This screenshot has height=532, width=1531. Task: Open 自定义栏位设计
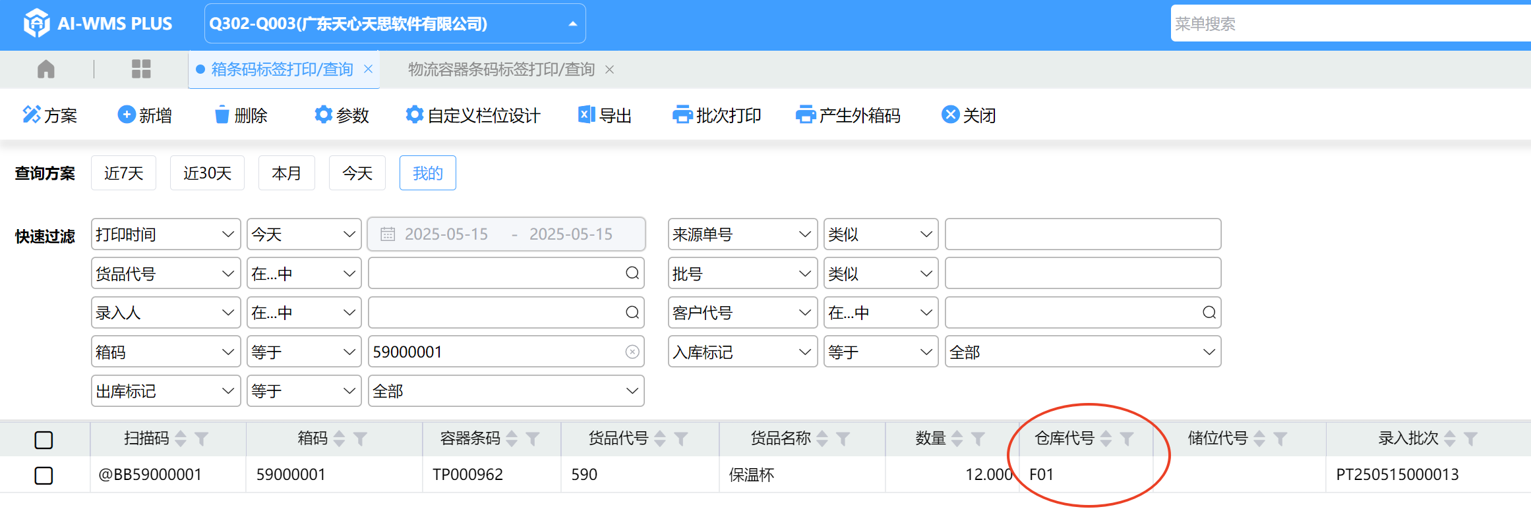(x=473, y=115)
